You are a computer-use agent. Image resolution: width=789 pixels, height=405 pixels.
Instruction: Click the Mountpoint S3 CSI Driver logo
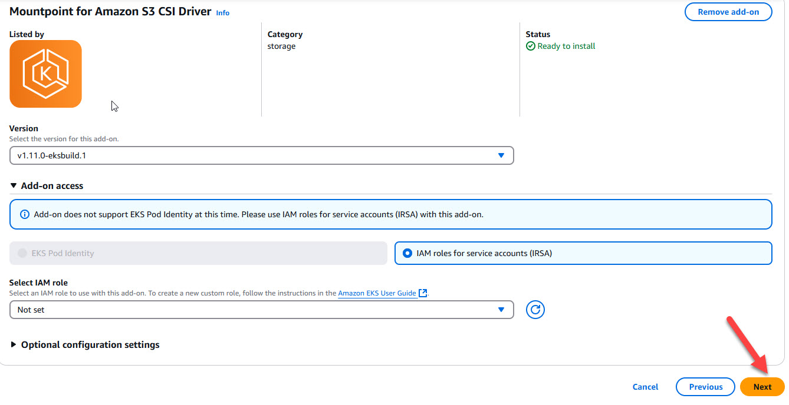[x=45, y=74]
